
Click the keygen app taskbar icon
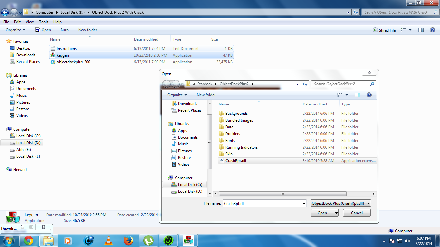[x=188, y=241]
